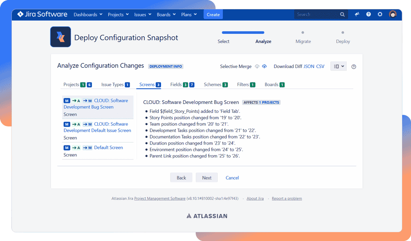Click the Back button
This screenshot has width=411, height=241.
click(x=181, y=178)
